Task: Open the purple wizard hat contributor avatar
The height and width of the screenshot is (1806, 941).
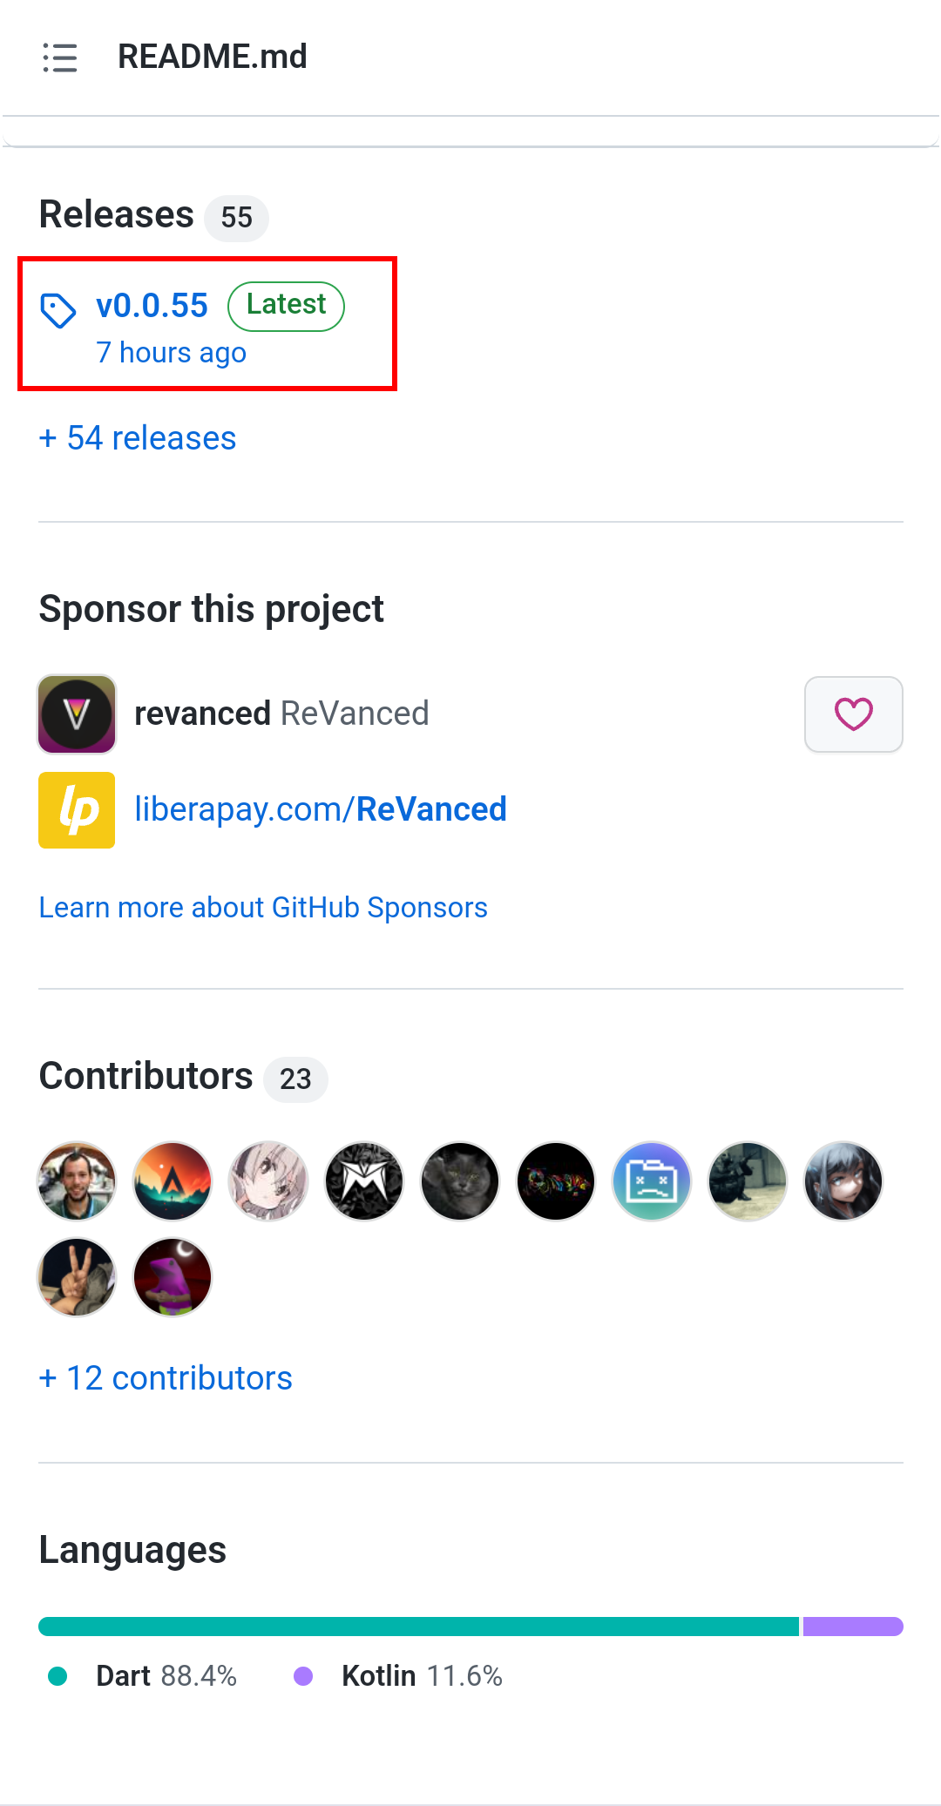Action: (x=173, y=1277)
